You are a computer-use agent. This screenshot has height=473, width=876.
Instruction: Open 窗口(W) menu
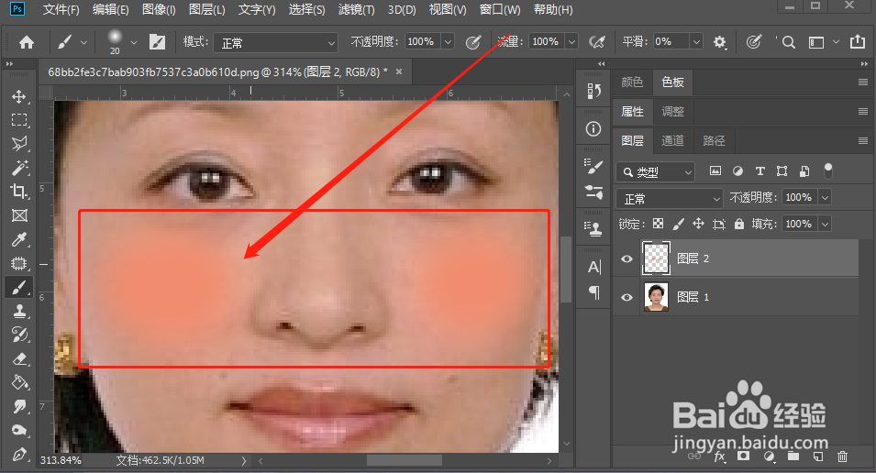point(500,9)
